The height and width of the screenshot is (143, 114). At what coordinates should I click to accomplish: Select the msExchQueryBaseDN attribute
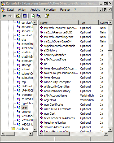[x=58, y=41]
